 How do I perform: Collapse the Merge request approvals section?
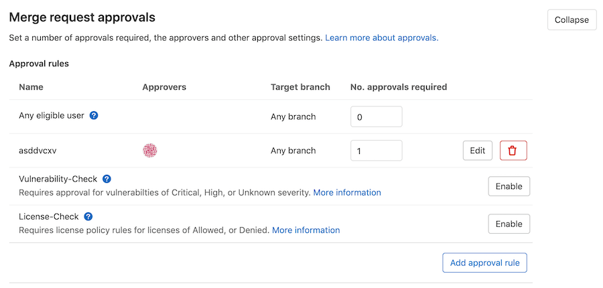[572, 20]
